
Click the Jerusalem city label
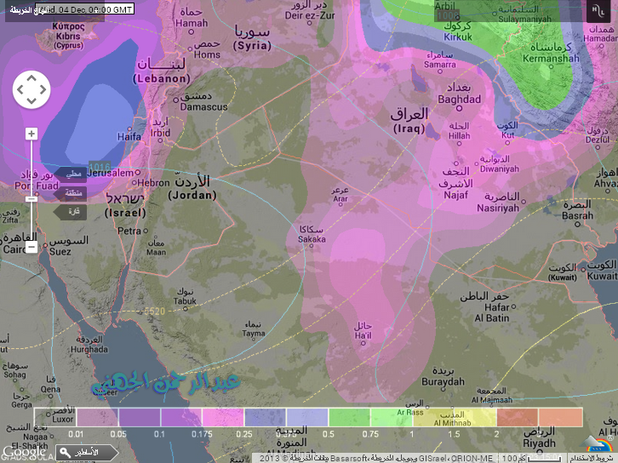tap(110, 173)
